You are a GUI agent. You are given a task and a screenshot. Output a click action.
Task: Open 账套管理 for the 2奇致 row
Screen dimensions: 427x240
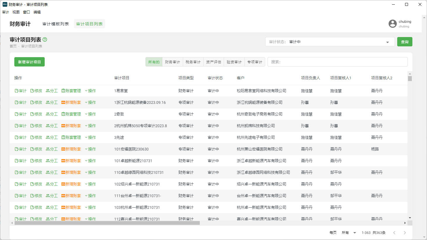click(x=71, y=114)
